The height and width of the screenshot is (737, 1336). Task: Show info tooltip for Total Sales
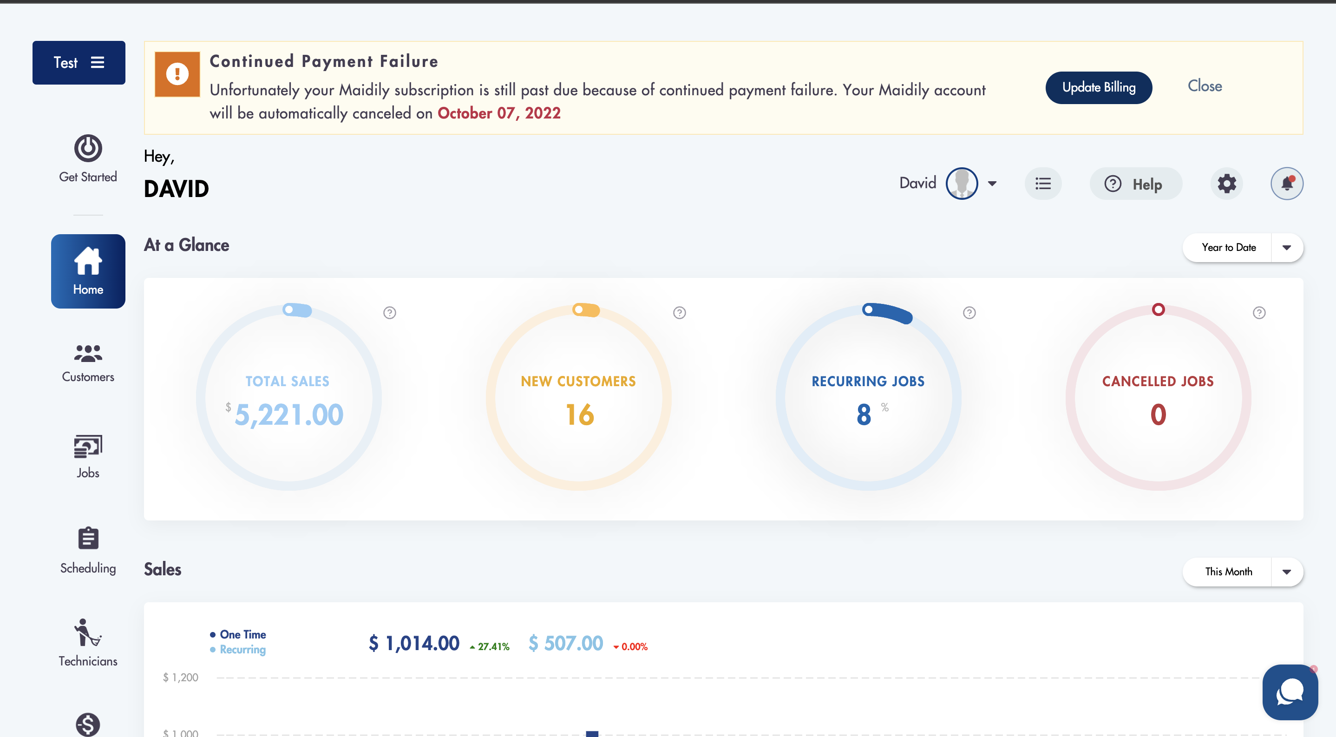click(x=389, y=313)
